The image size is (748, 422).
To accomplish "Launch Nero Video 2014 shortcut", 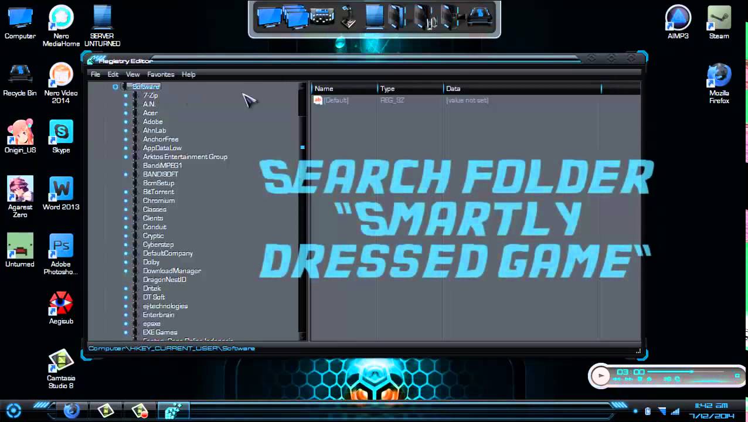I will point(61,83).
